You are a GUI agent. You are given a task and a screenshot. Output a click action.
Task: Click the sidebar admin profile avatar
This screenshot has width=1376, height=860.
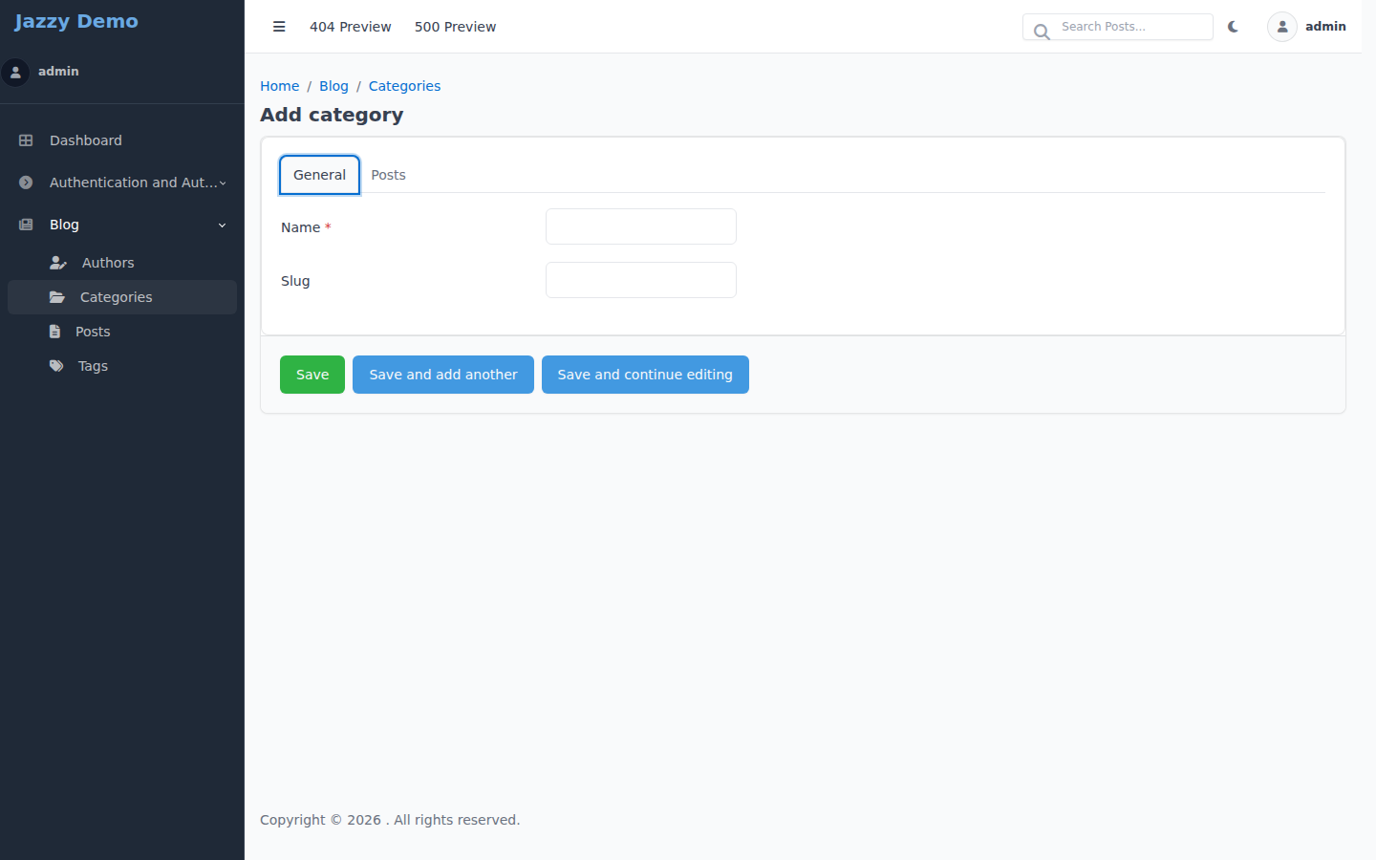coord(15,72)
